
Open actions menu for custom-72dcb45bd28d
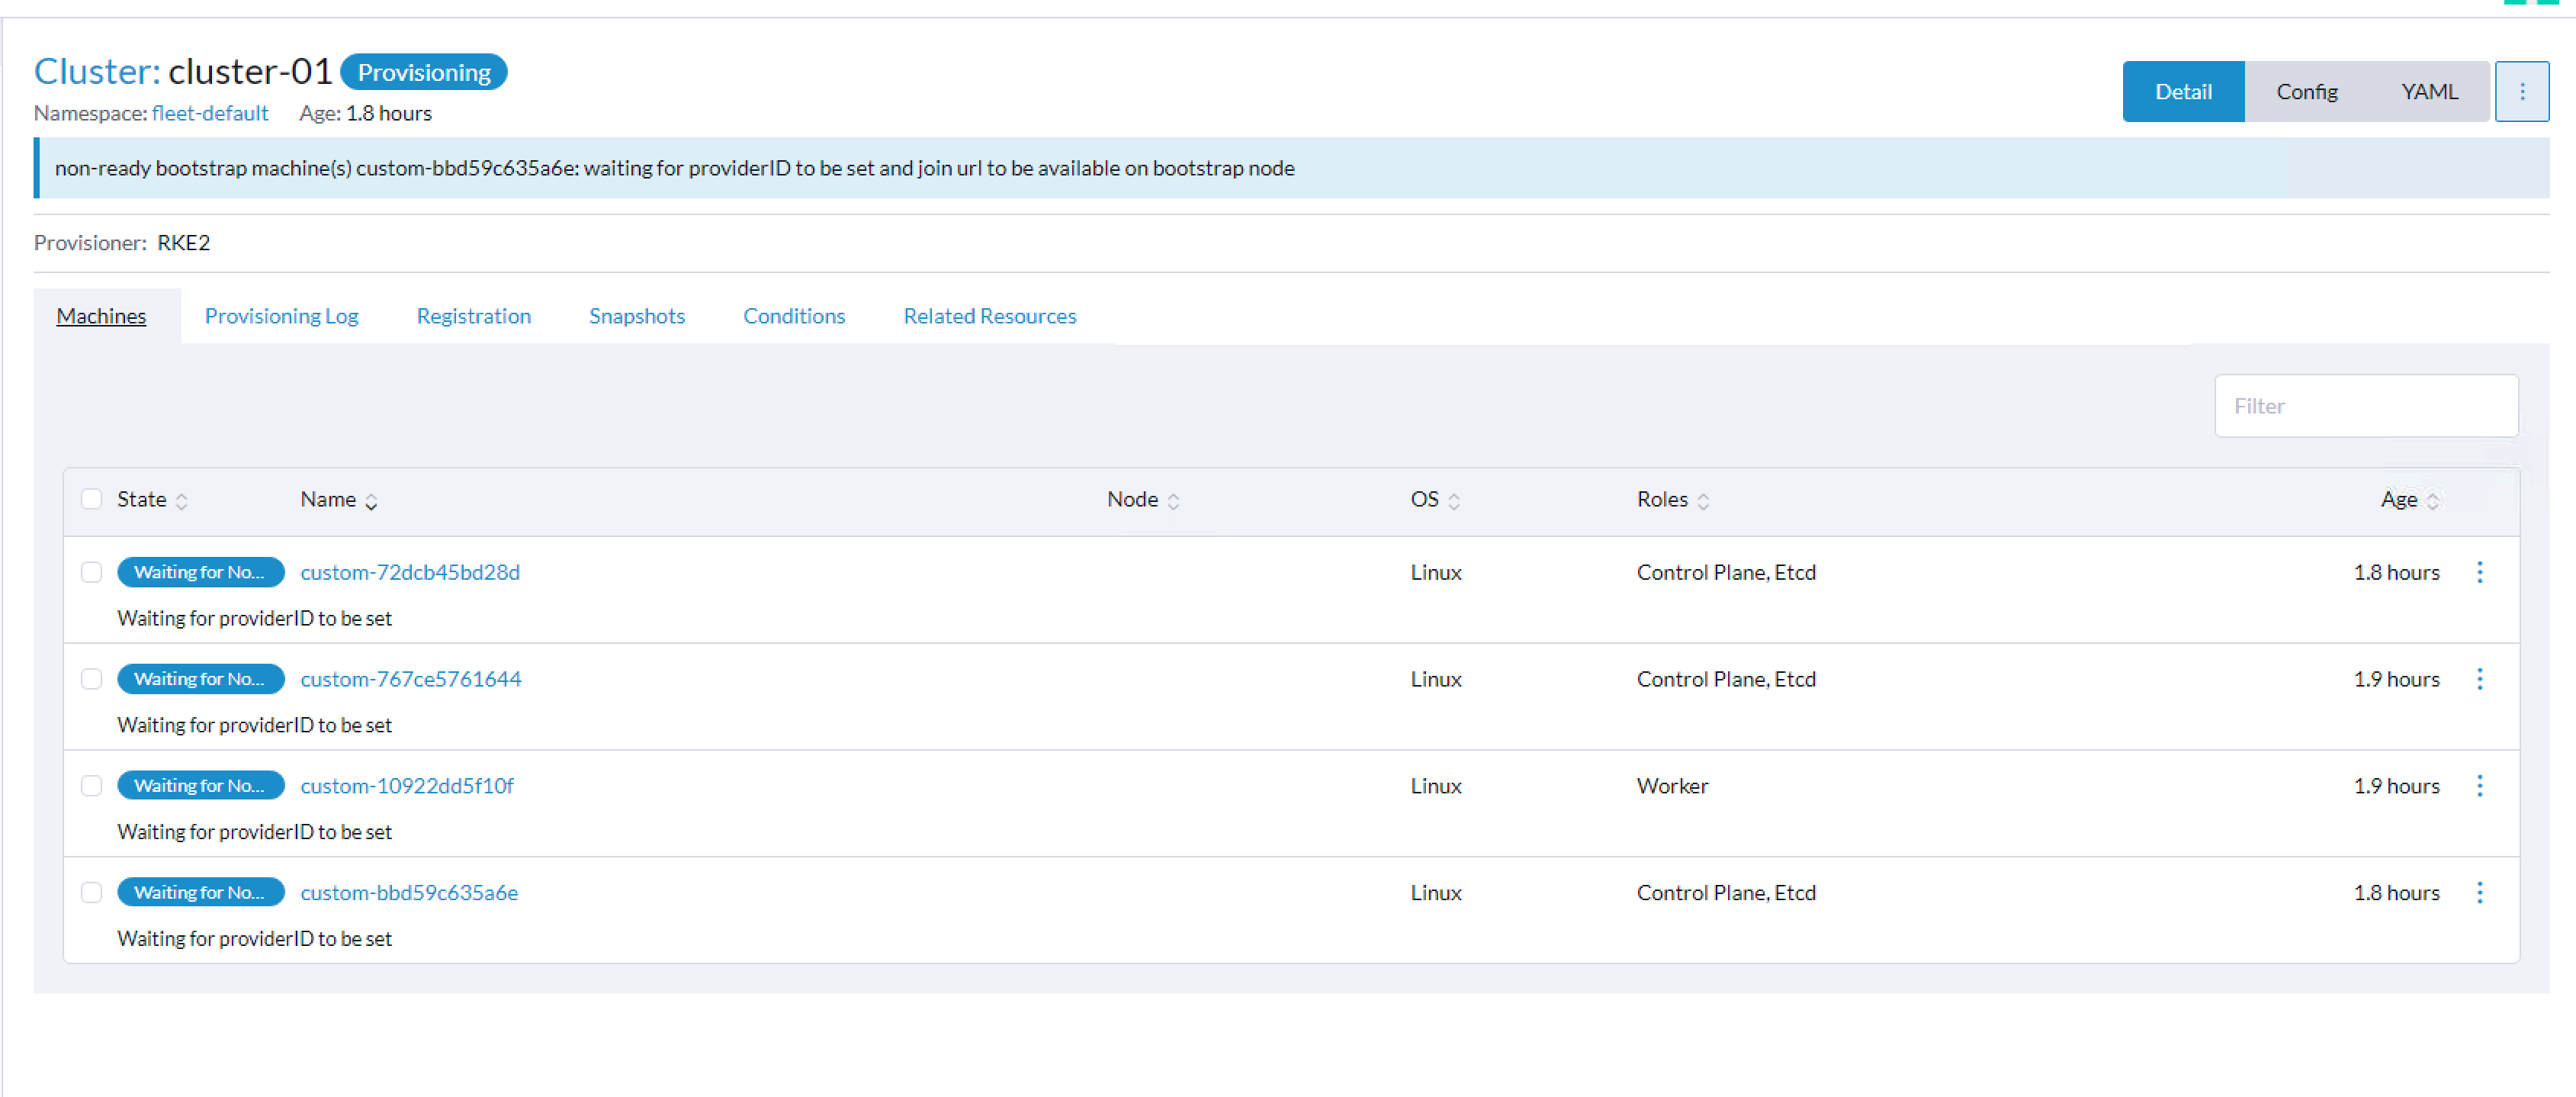coord(2480,572)
